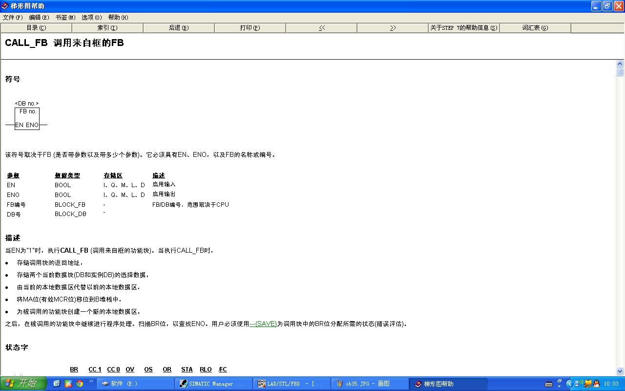Expand hidden system tray icons arrow
The height and width of the screenshot is (391, 625).
(569, 384)
